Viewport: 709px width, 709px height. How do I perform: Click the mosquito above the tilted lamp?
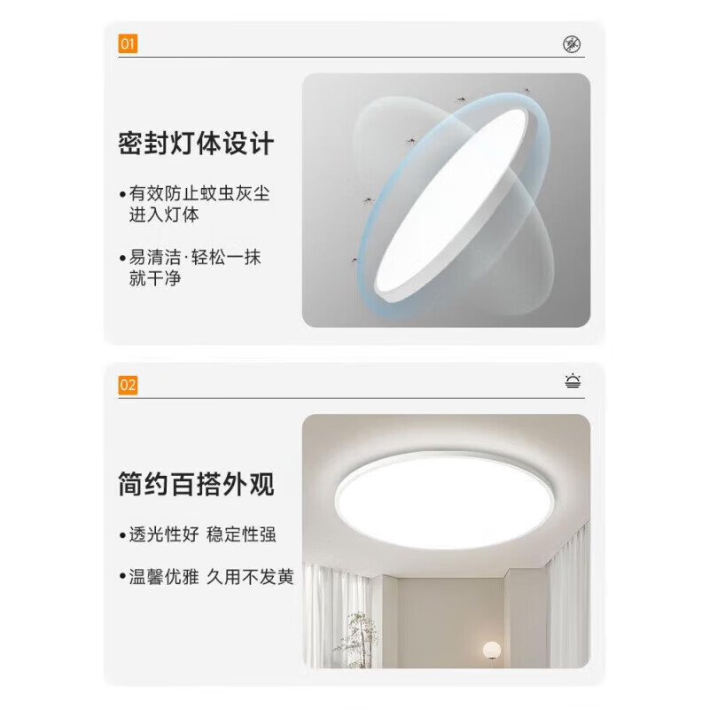point(461,99)
